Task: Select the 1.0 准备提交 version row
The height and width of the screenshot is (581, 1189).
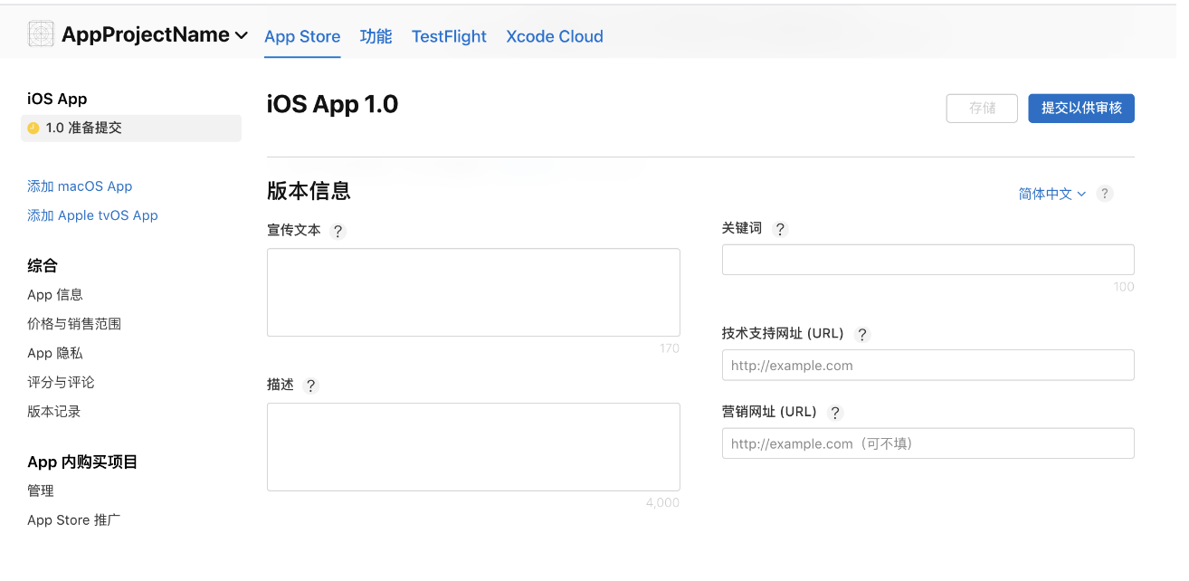Action: pos(131,129)
